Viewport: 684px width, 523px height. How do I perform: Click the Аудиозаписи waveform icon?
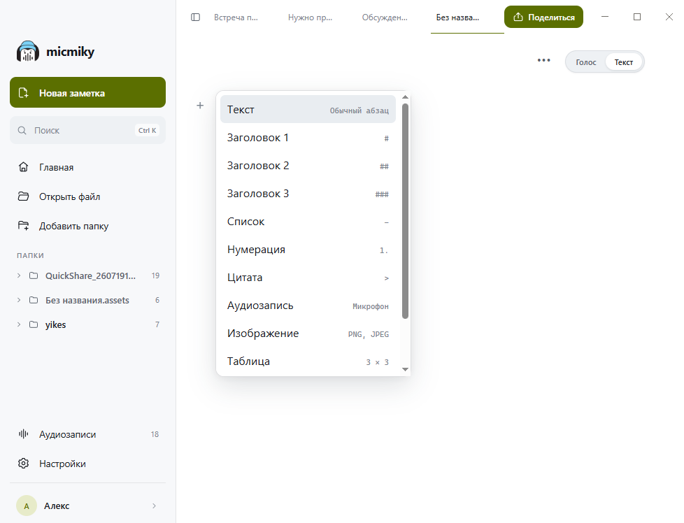point(24,434)
